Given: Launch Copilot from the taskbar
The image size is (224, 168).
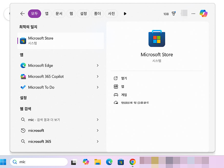Looking at the screenshot, I should tap(86, 162).
